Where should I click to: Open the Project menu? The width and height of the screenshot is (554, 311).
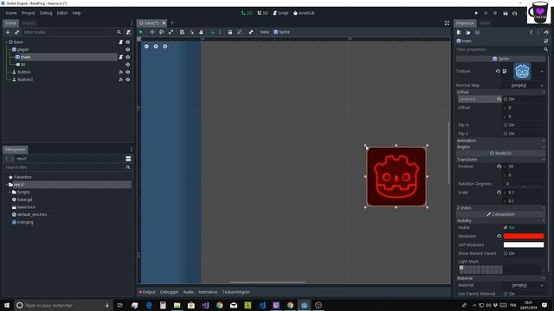point(29,13)
